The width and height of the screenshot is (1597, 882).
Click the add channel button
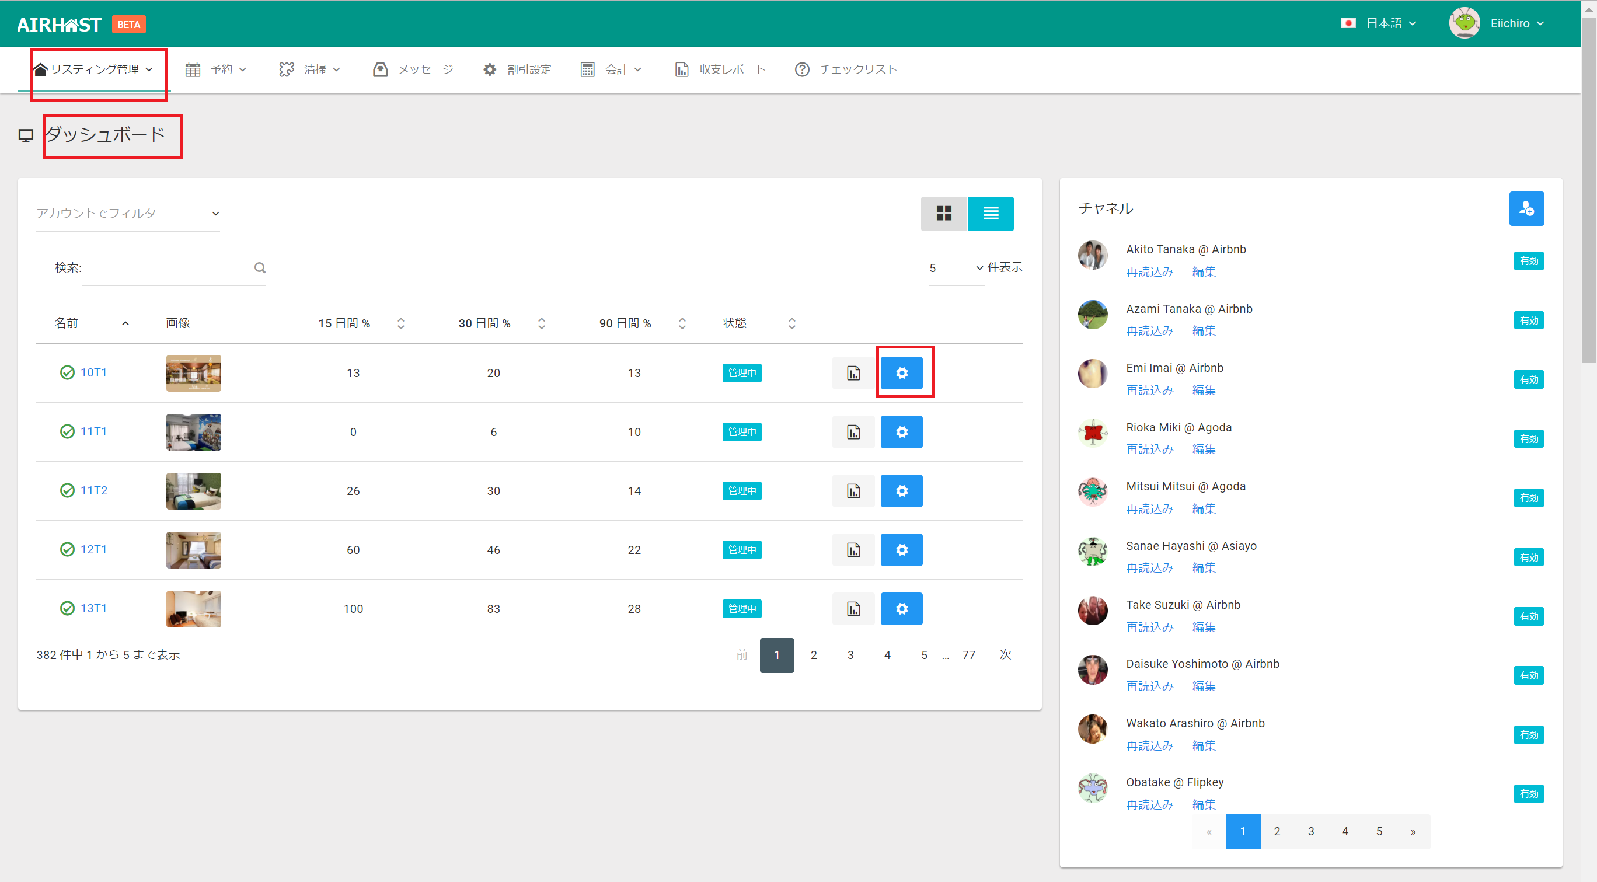(x=1526, y=209)
